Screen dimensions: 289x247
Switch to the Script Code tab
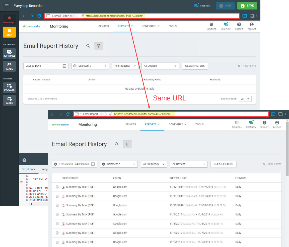(x=29, y=169)
